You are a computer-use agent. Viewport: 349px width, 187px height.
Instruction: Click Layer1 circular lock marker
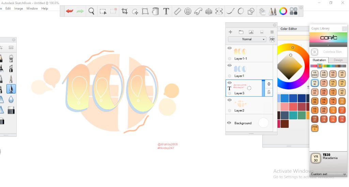pos(229,76)
